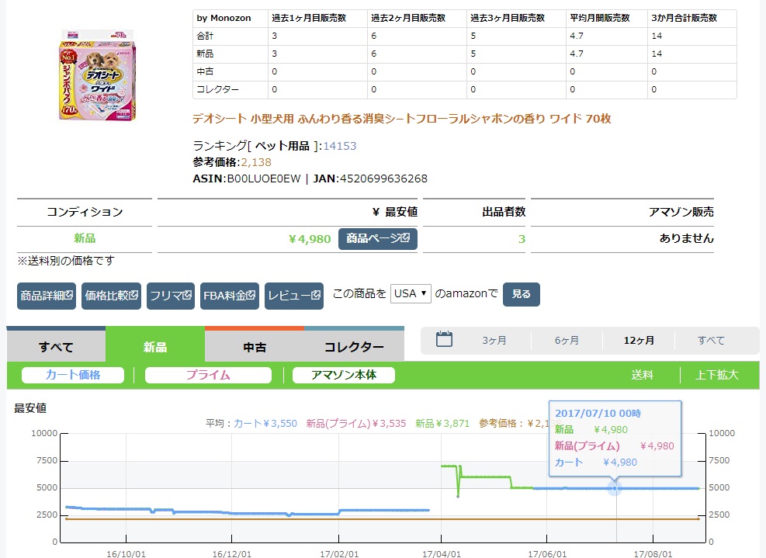The image size is (766, 558).
Task: Click the 3か月合計販売数 column header
Action: 684,18
